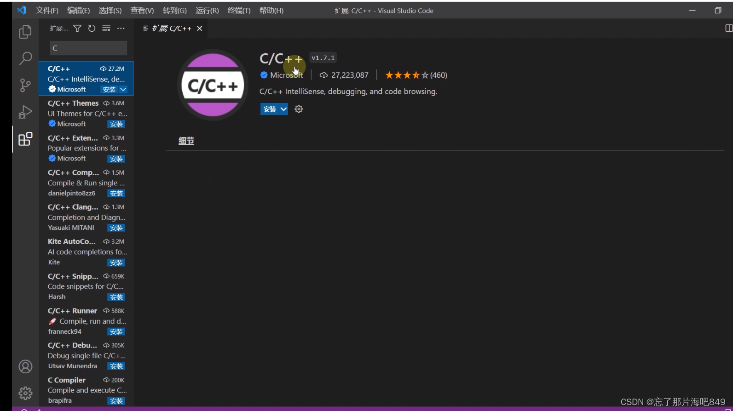This screenshot has height=411, width=733.
Task: Open the 运行(R) menu
Action: tap(207, 10)
